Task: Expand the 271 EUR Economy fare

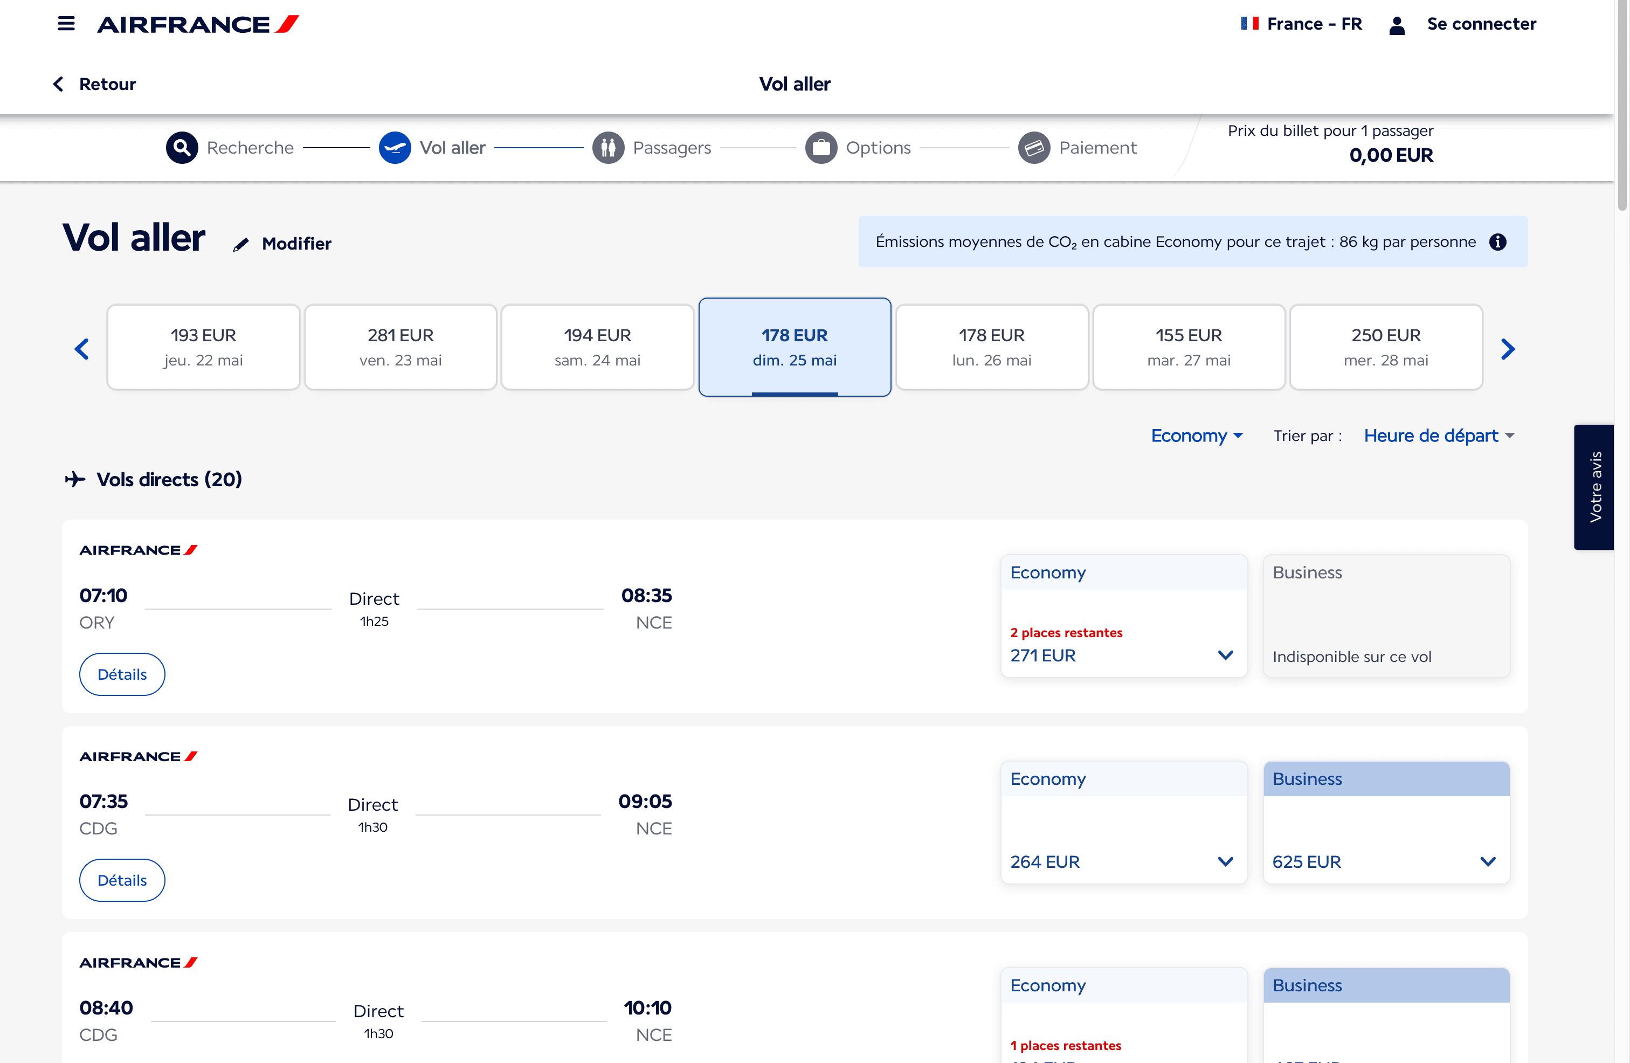Action: pyautogui.click(x=1225, y=655)
